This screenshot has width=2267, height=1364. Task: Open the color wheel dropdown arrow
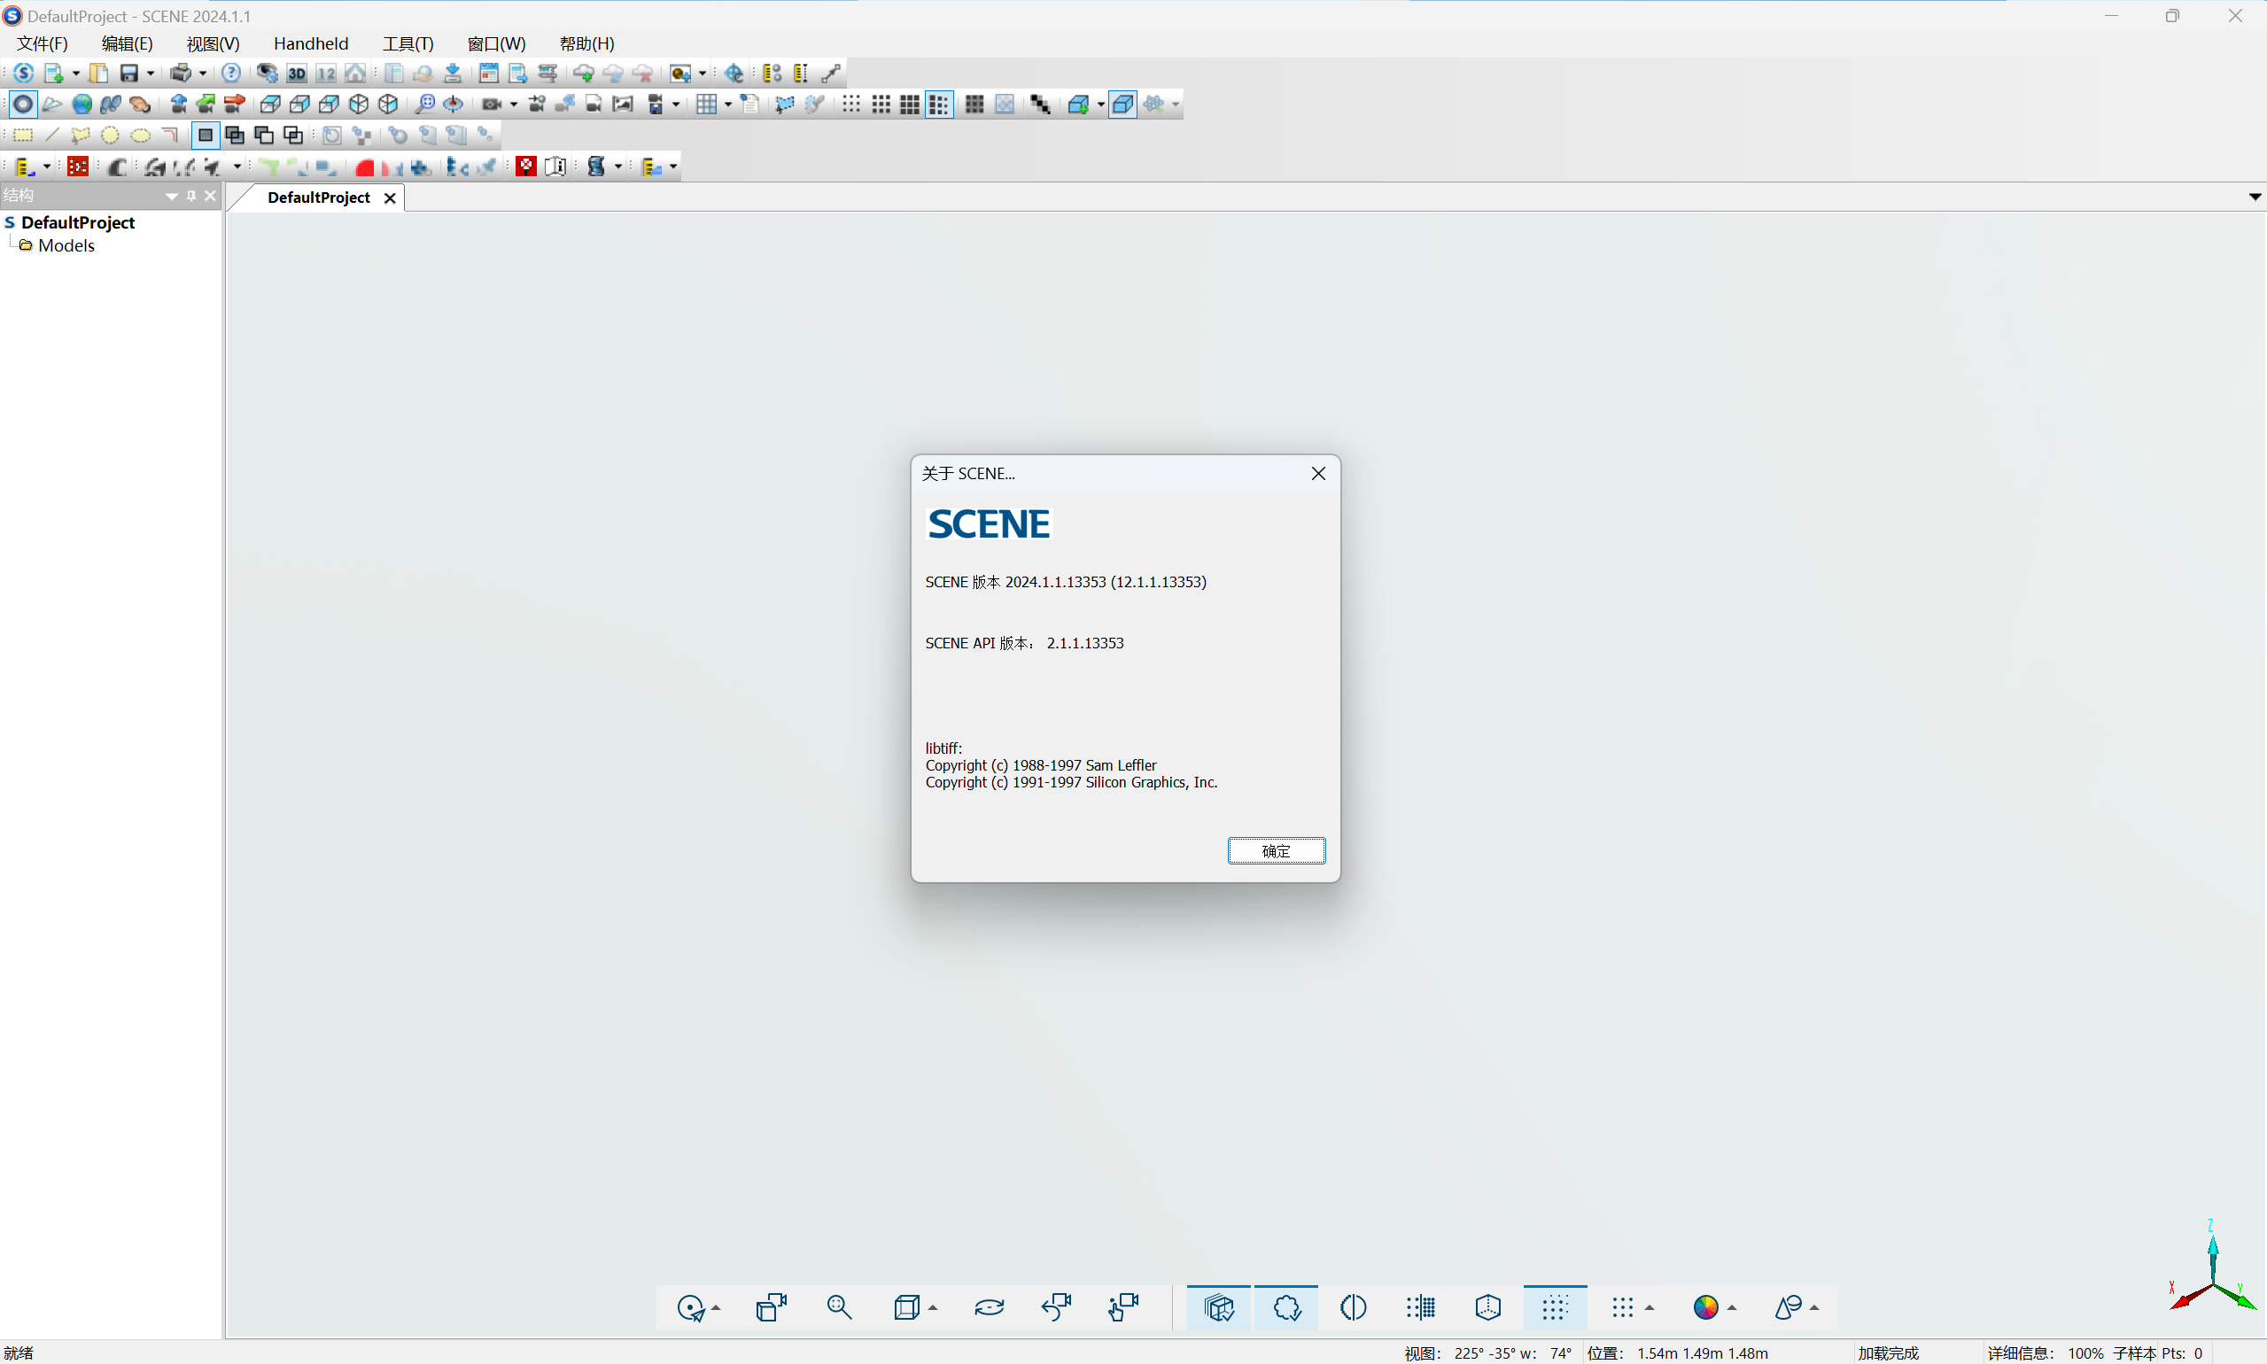(x=1732, y=1308)
